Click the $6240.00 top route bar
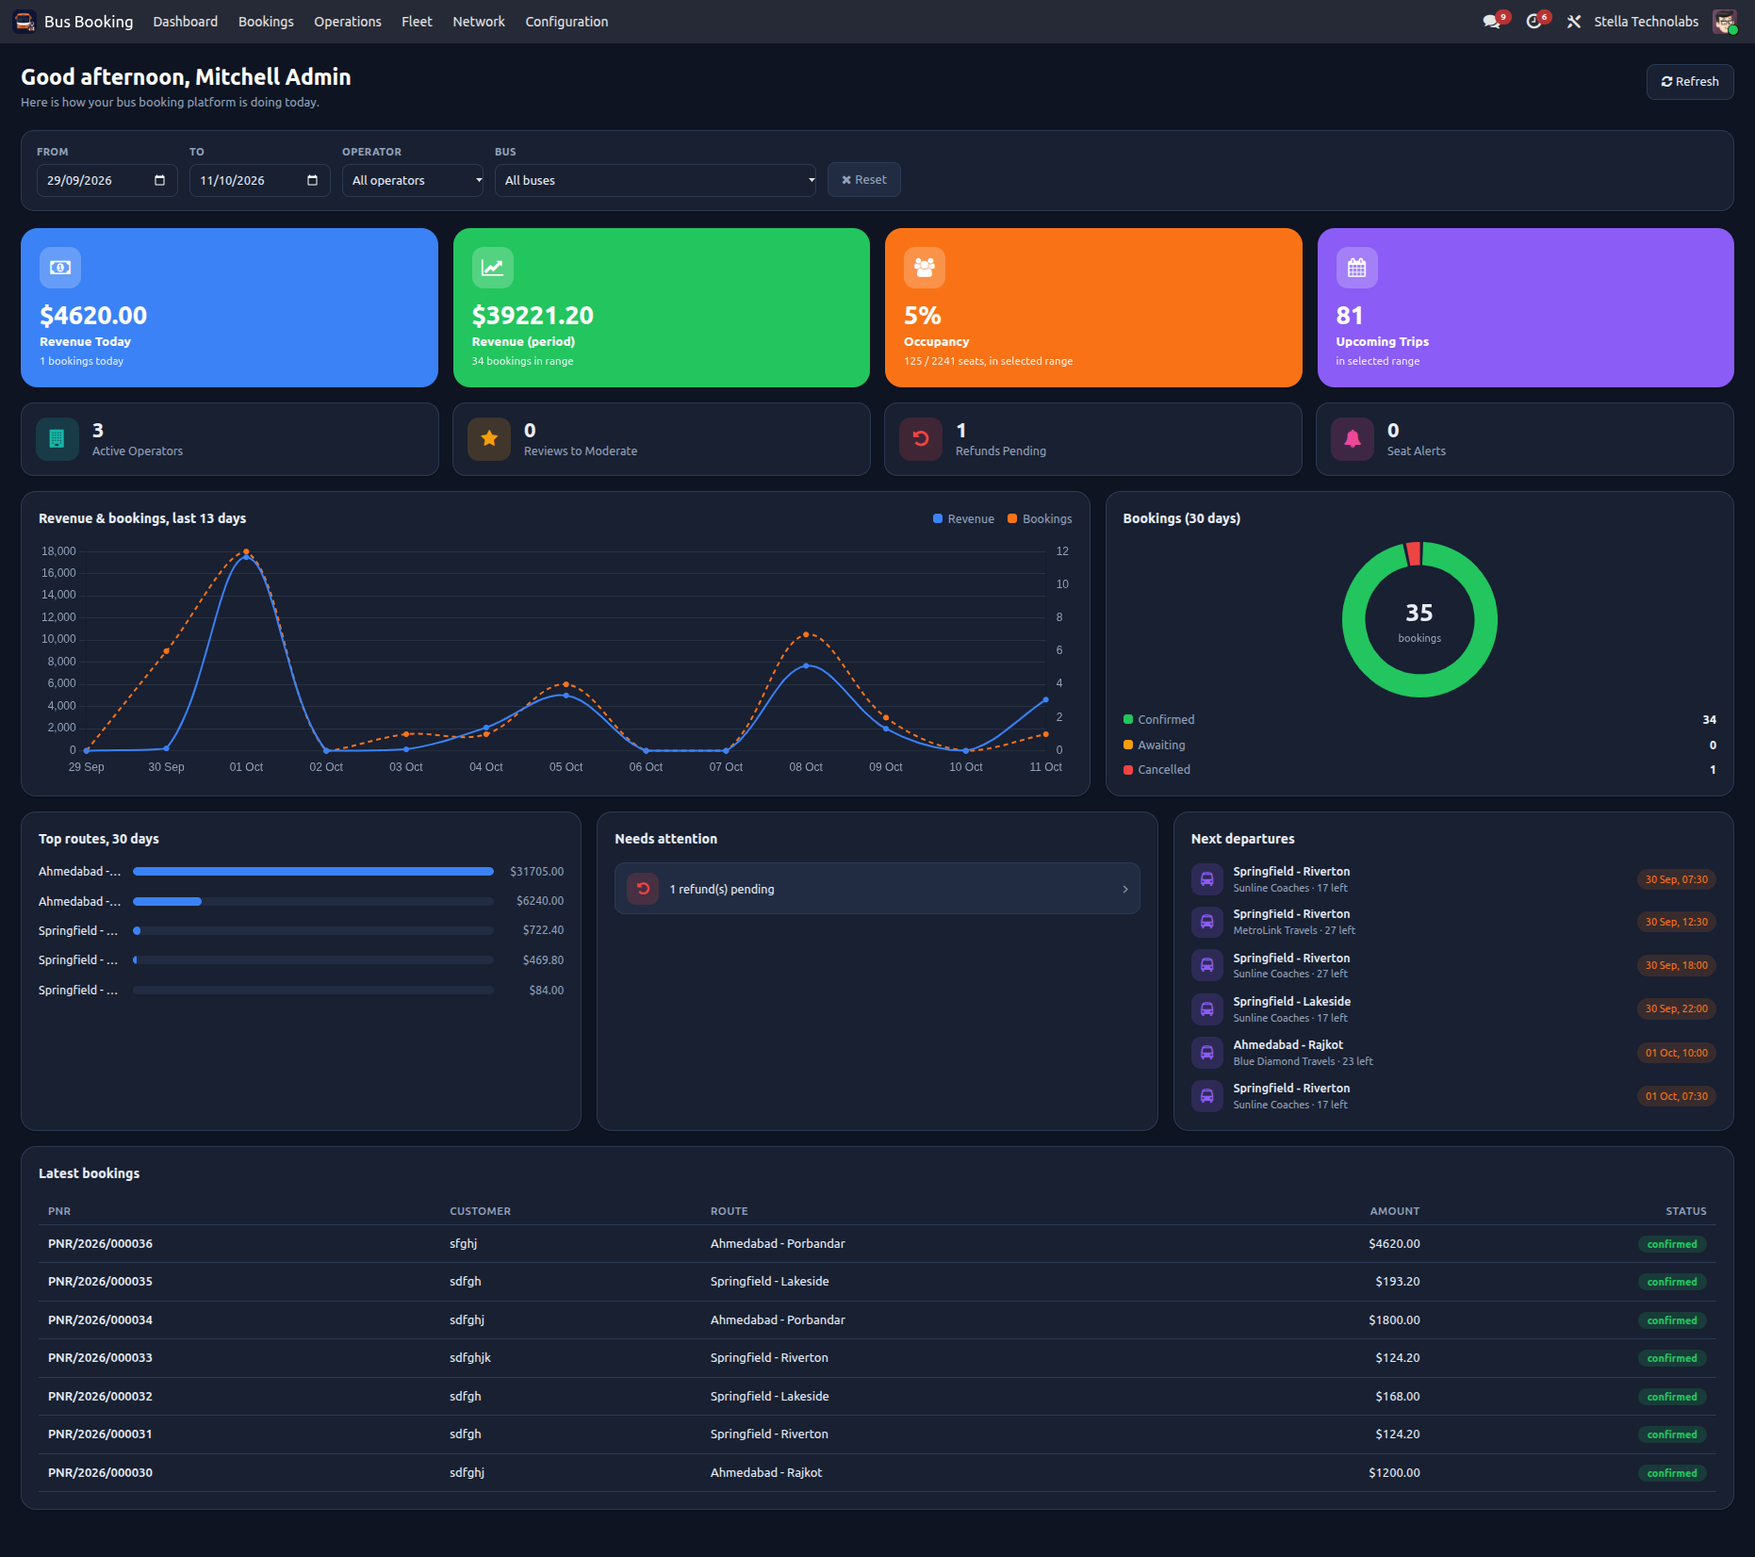The image size is (1755, 1557). [168, 902]
